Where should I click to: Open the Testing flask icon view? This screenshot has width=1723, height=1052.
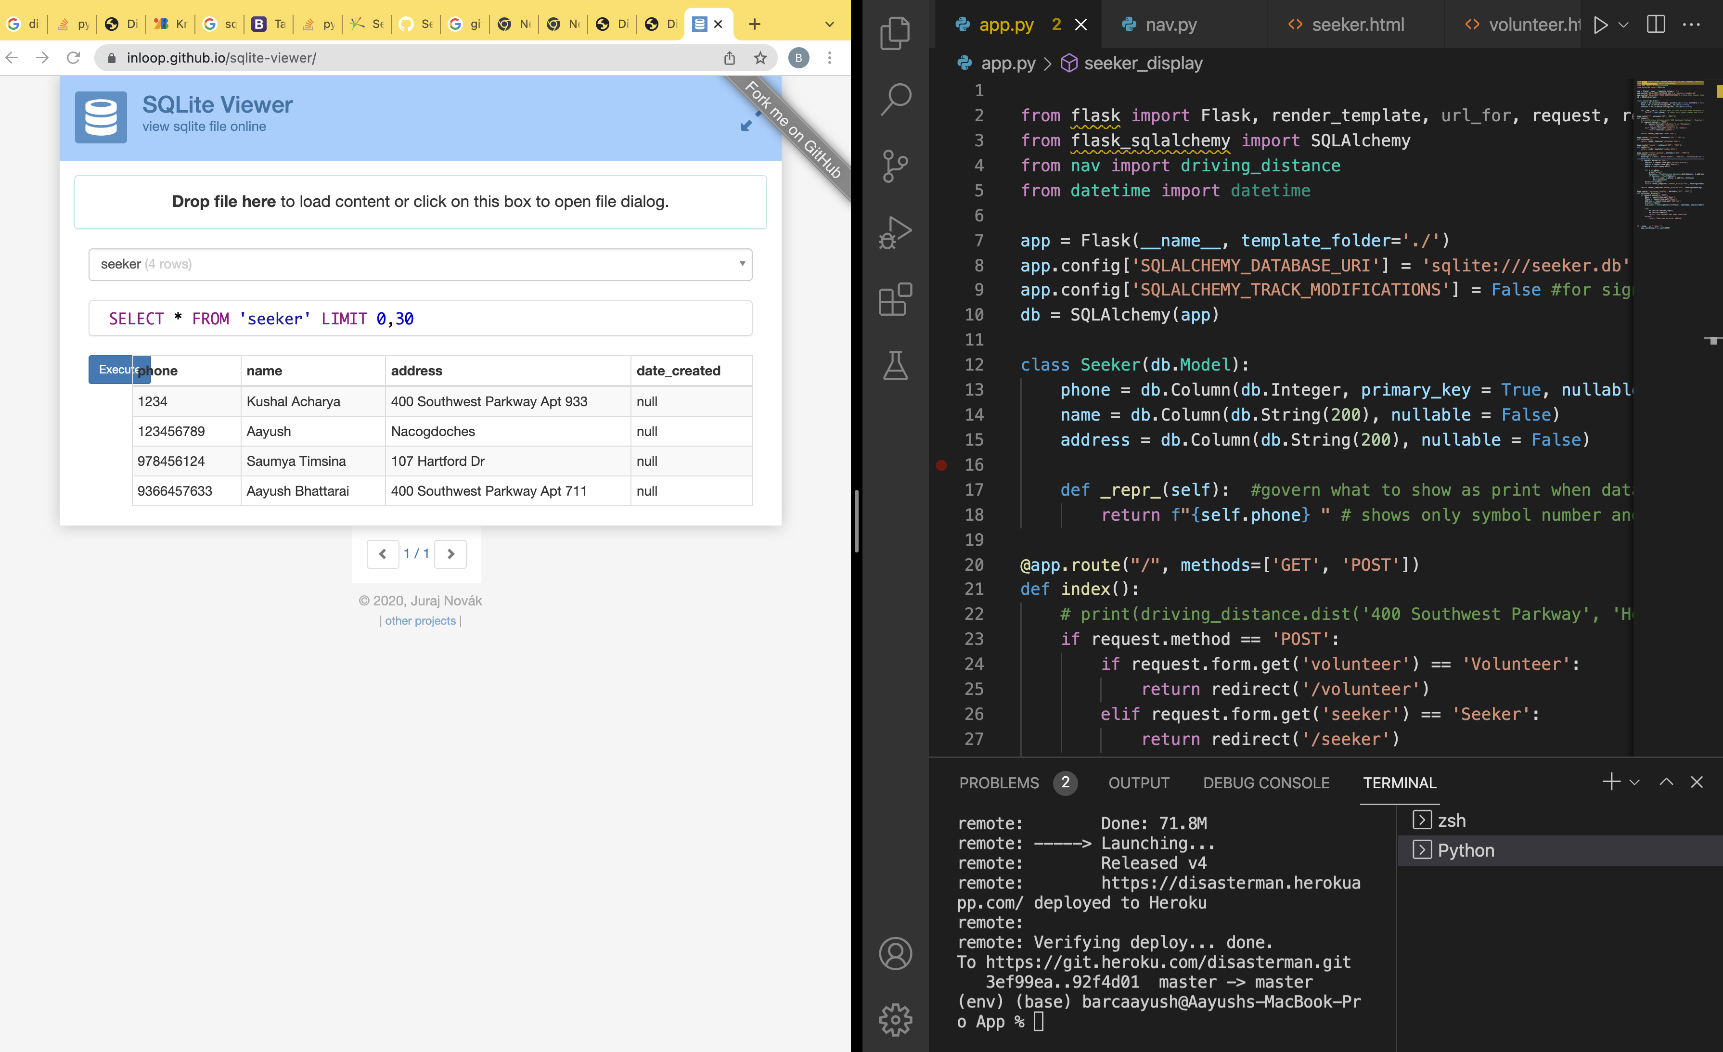[895, 366]
